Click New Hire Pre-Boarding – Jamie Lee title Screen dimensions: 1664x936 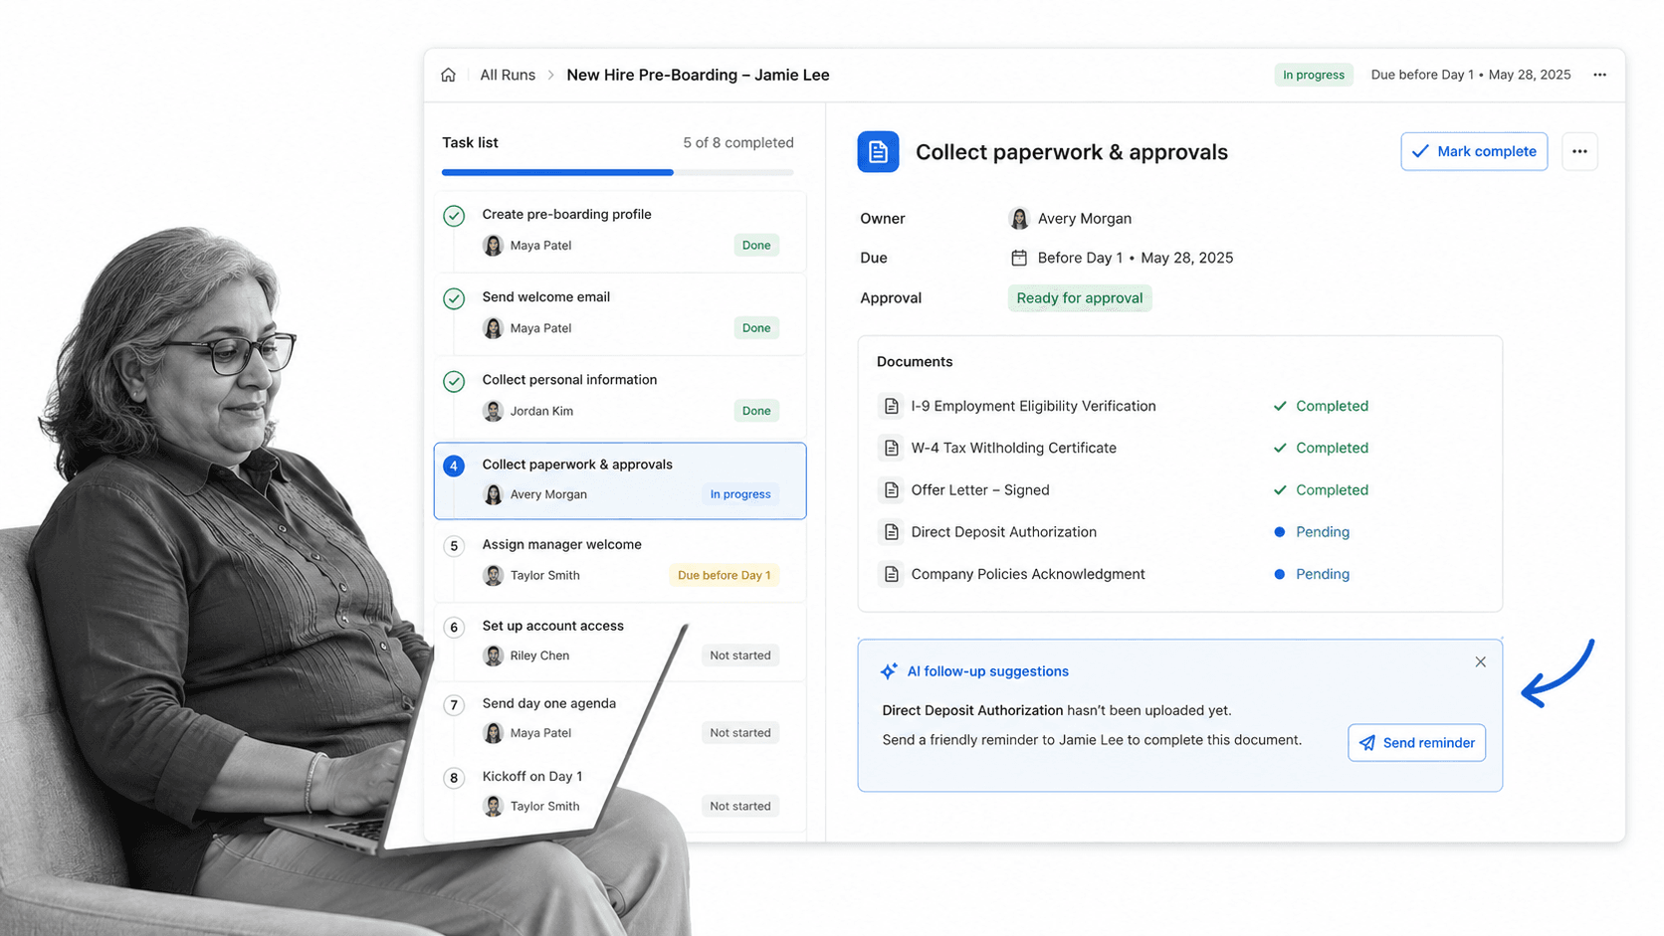click(x=698, y=75)
